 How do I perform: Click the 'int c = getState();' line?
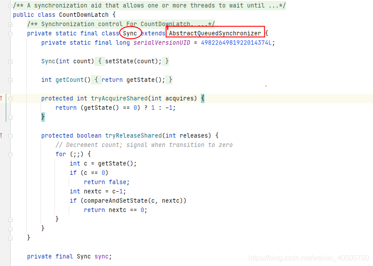pyautogui.click(x=103, y=163)
